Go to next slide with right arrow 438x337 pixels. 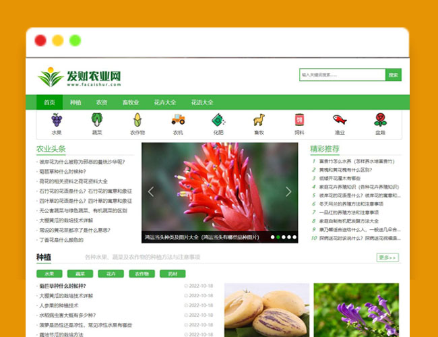tap(288, 192)
